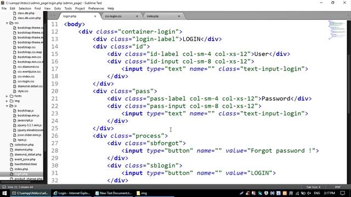The height and width of the screenshot is (197, 351).
Task: Open the View menu
Action: tap(47, 9)
